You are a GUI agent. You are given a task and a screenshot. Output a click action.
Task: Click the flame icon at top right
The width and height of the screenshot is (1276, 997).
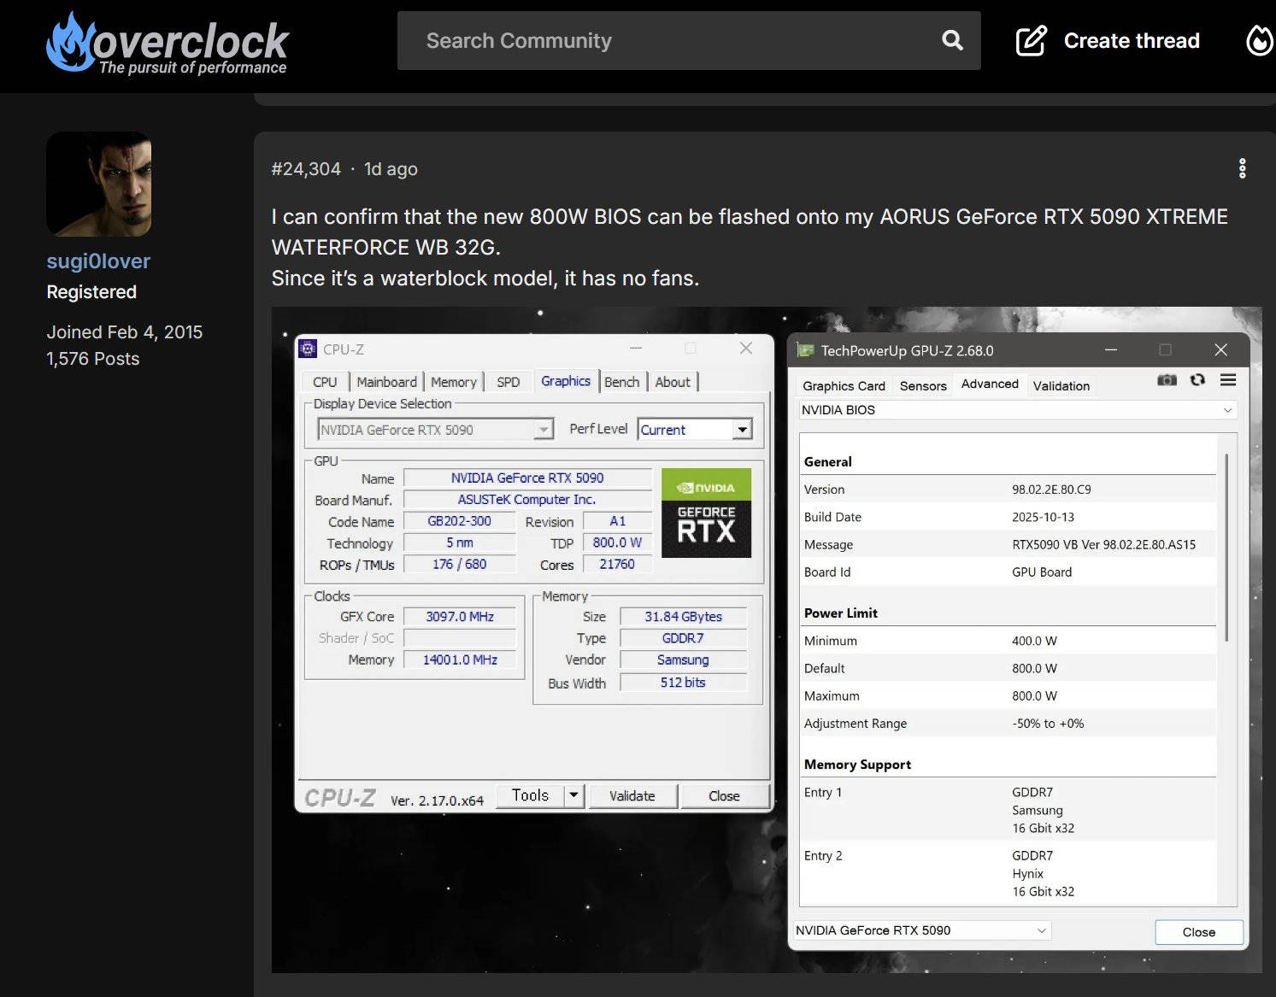pos(1259,40)
